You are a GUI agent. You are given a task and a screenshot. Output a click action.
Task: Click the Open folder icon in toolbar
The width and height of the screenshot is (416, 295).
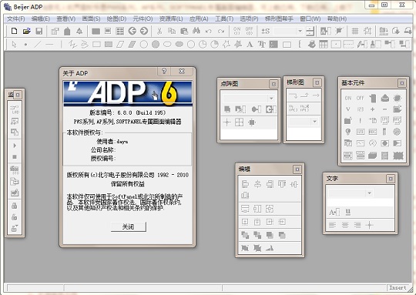coord(26,31)
